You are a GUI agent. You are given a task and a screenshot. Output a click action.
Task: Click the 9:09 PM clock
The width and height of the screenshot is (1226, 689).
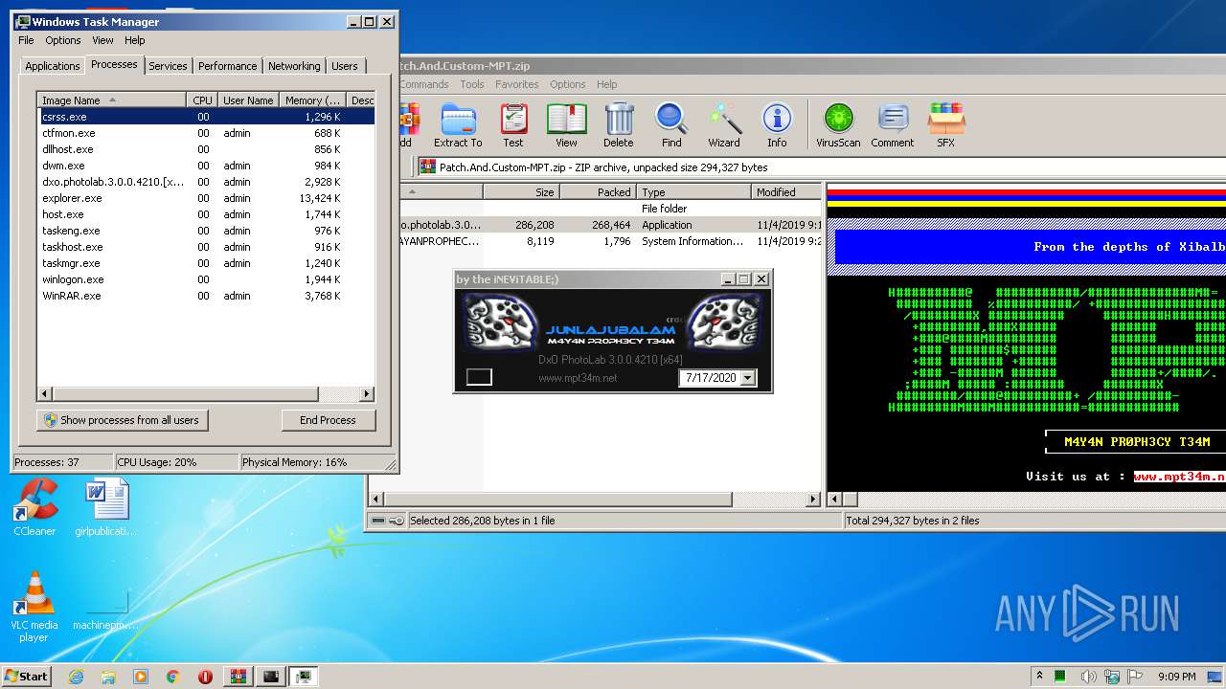coord(1176,677)
